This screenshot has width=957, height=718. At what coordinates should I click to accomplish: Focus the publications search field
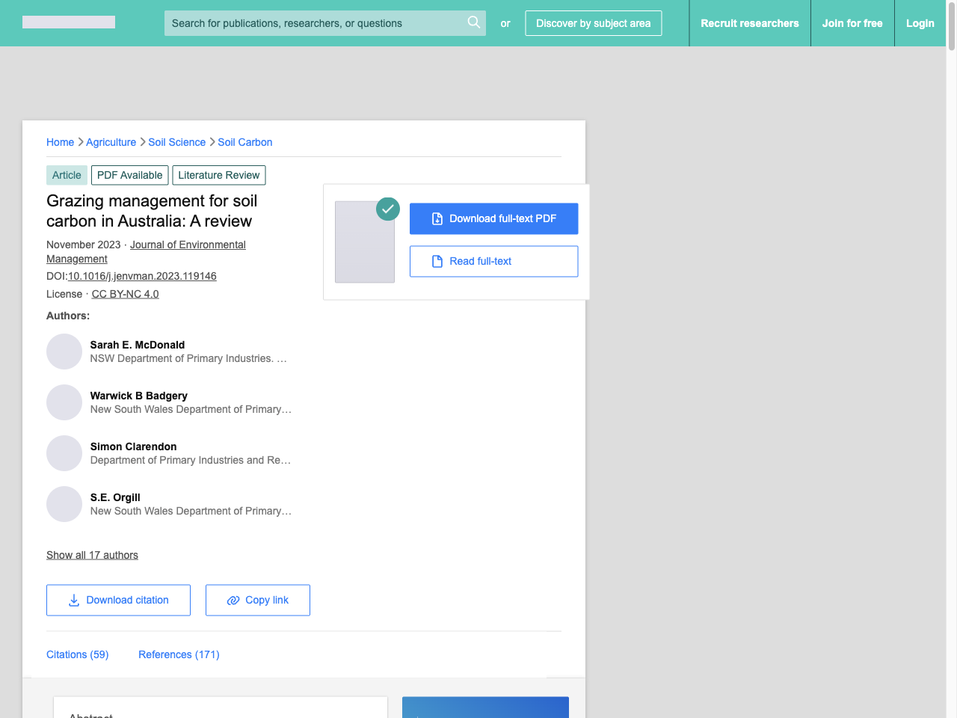tap(314, 23)
